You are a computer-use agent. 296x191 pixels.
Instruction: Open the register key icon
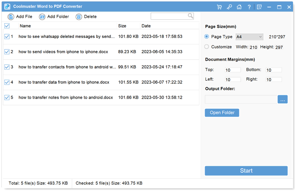(x=229, y=7)
